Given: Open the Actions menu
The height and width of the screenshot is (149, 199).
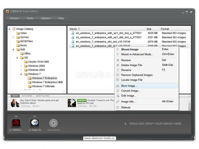Looking at the screenshot, I should point(14,18).
